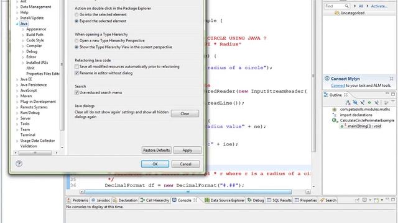Click the preferences tree horizontal scrollbar thumb
The width and height of the screenshot is (398, 223).
(x=35, y=153)
